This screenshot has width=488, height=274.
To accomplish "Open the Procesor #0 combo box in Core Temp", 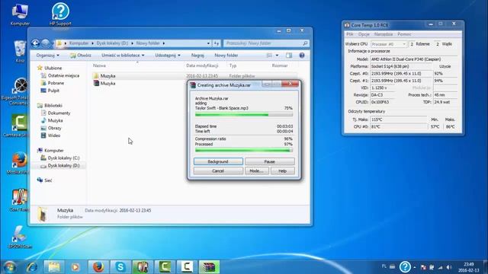I will (x=389, y=44).
